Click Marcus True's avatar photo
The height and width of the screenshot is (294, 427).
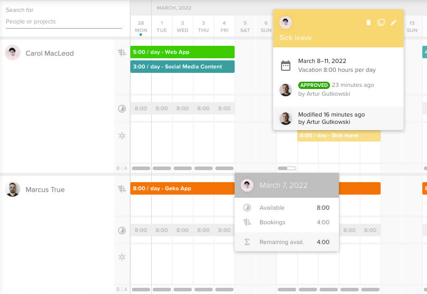coord(13,189)
